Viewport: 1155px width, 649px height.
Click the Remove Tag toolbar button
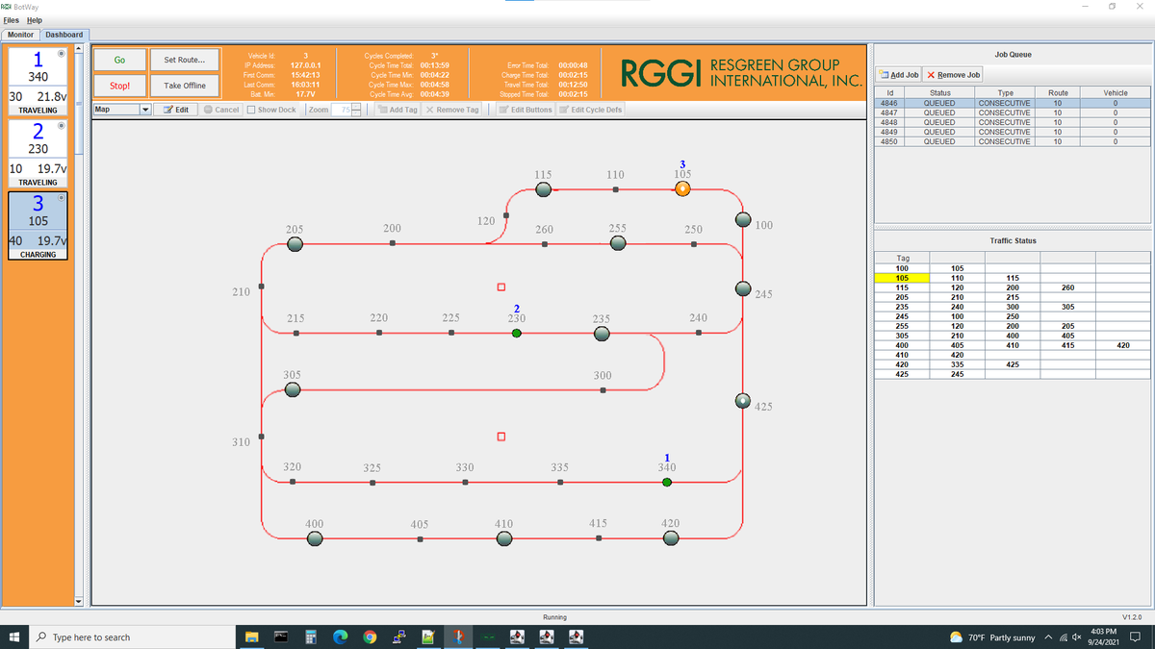coord(451,110)
